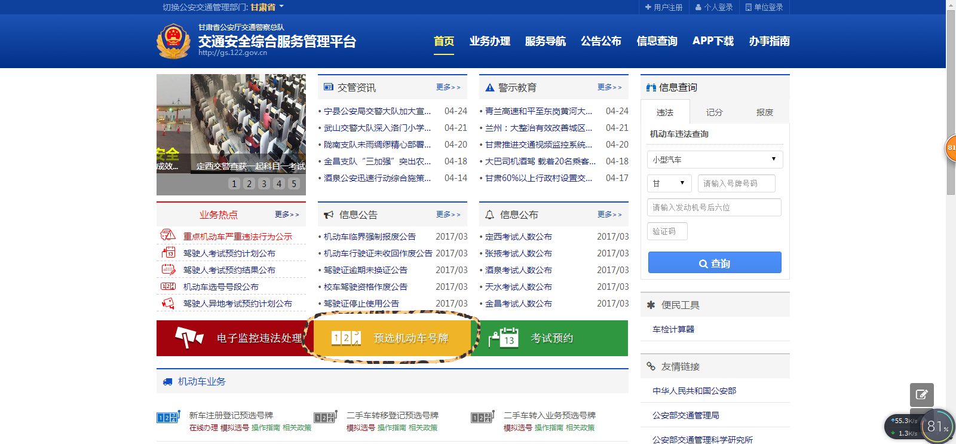Expand 信息公告 更多 link
956x444 pixels.
click(x=448, y=215)
